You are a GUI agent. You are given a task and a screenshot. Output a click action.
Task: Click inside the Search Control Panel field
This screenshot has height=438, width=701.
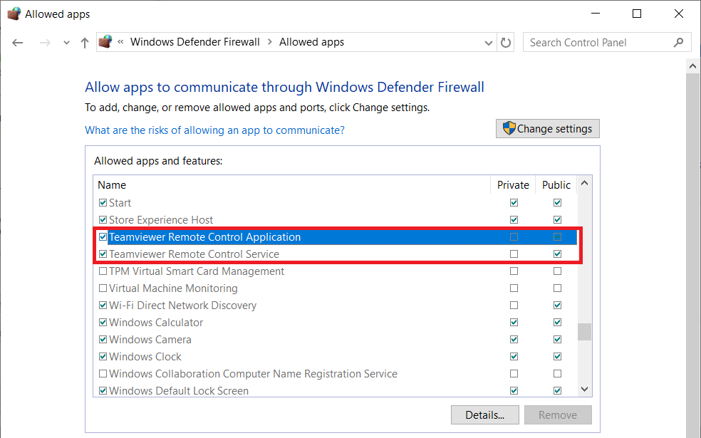598,42
